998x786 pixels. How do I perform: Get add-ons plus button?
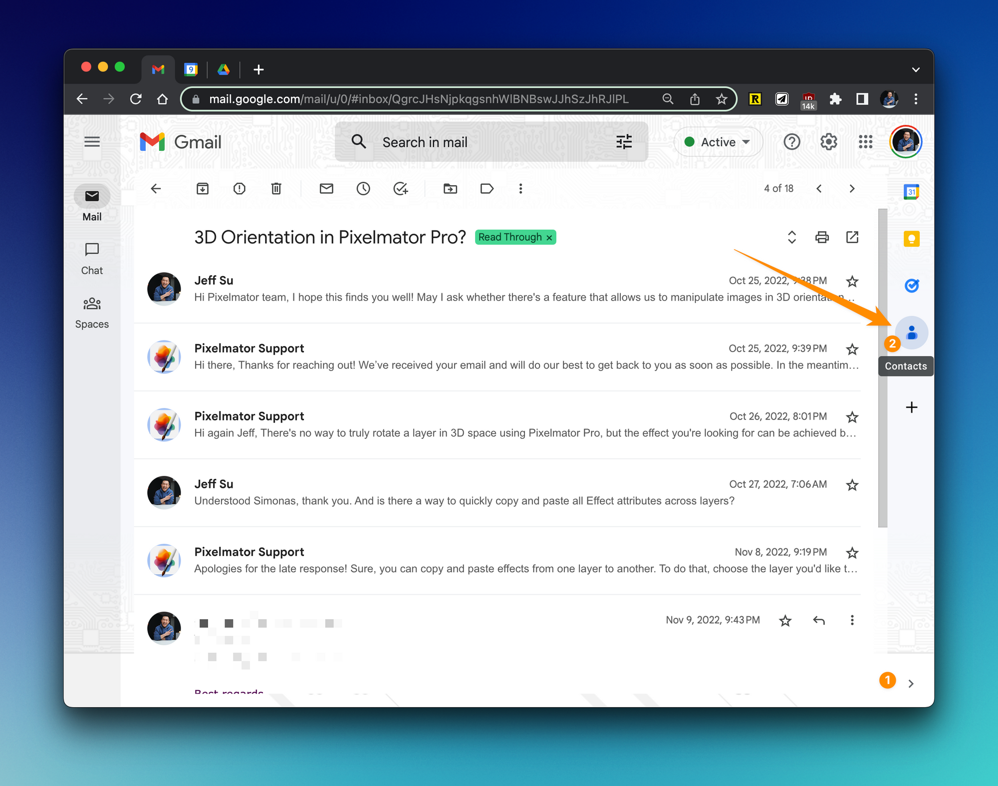(912, 407)
